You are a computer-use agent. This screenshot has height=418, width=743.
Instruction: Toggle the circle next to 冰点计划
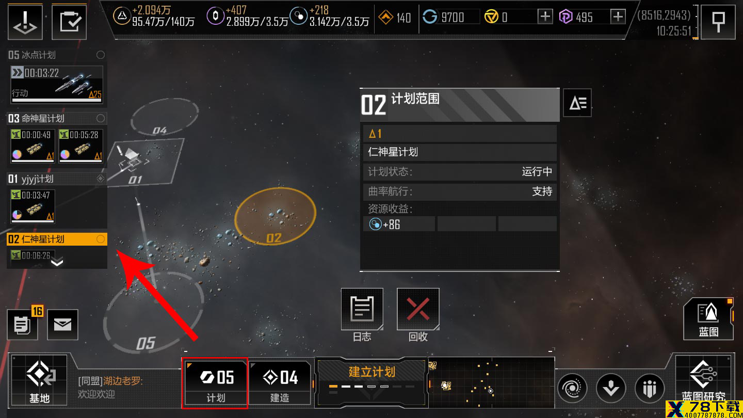pos(101,55)
